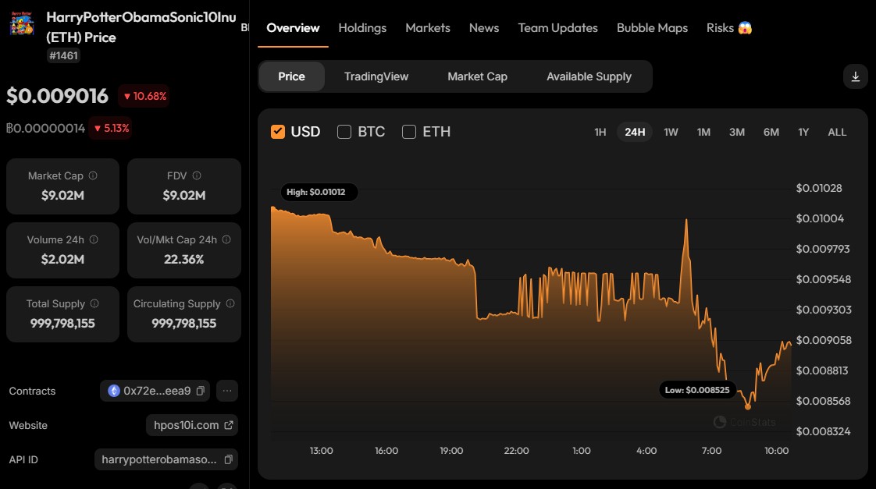
Task: Click the 0x72e...eea9 contract chip
Action: 155,391
